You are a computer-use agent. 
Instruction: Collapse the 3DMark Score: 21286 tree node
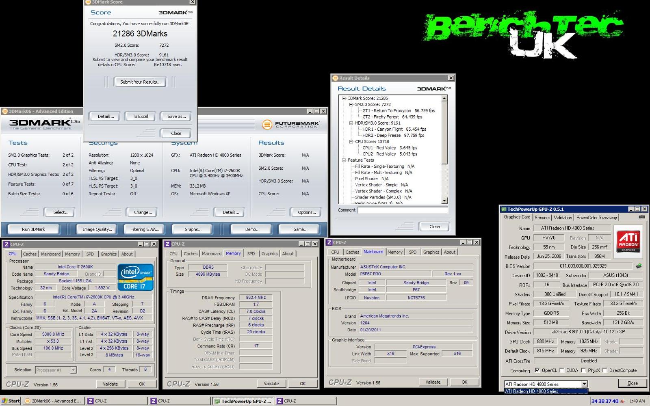point(344,98)
